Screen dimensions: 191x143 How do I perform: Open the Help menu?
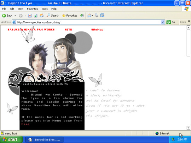pyautogui.click(x=54, y=9)
